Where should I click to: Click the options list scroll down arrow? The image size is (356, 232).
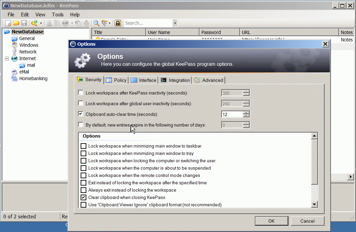[x=314, y=204]
